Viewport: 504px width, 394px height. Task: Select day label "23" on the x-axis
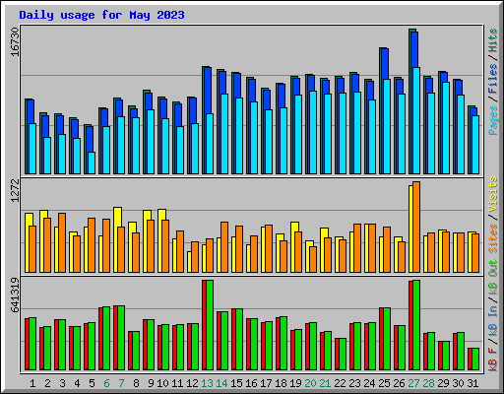pyautogui.click(x=354, y=383)
